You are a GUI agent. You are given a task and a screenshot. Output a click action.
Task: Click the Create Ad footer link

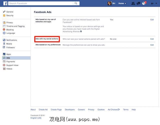(x=43, y=109)
